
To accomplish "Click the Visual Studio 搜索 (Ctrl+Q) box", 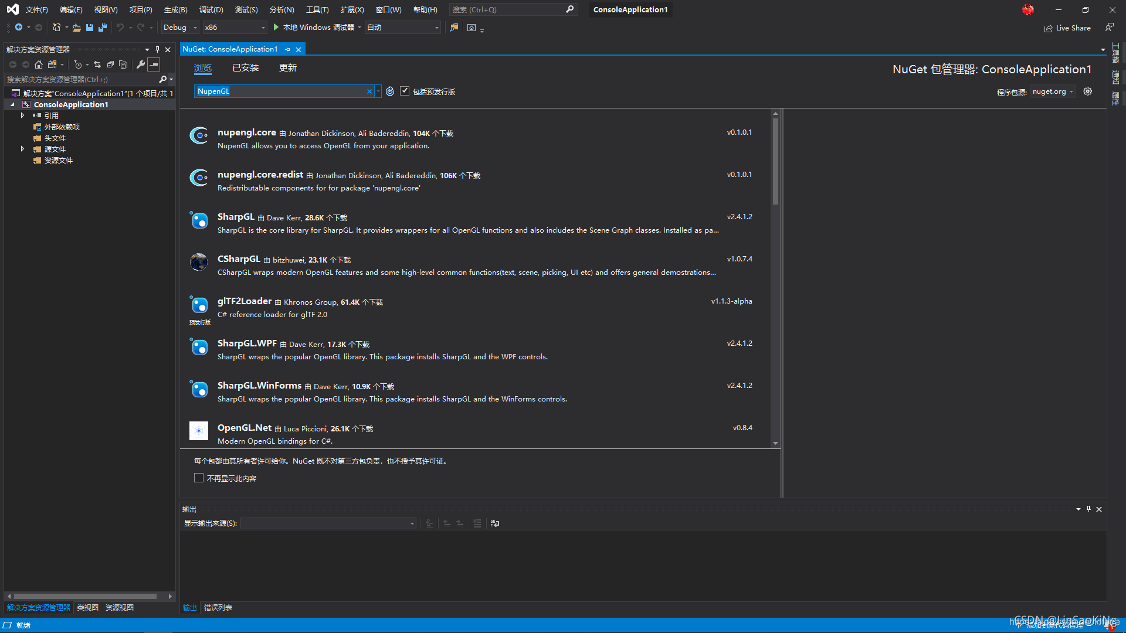I will [513, 9].
